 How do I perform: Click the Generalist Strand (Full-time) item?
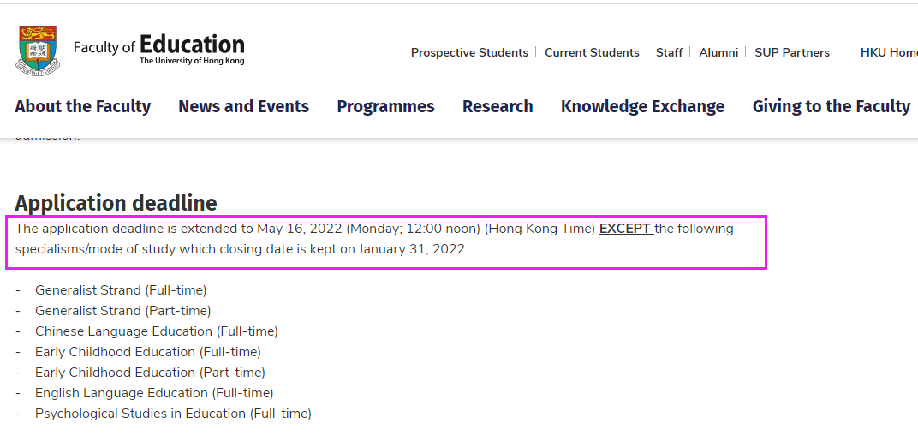(121, 290)
